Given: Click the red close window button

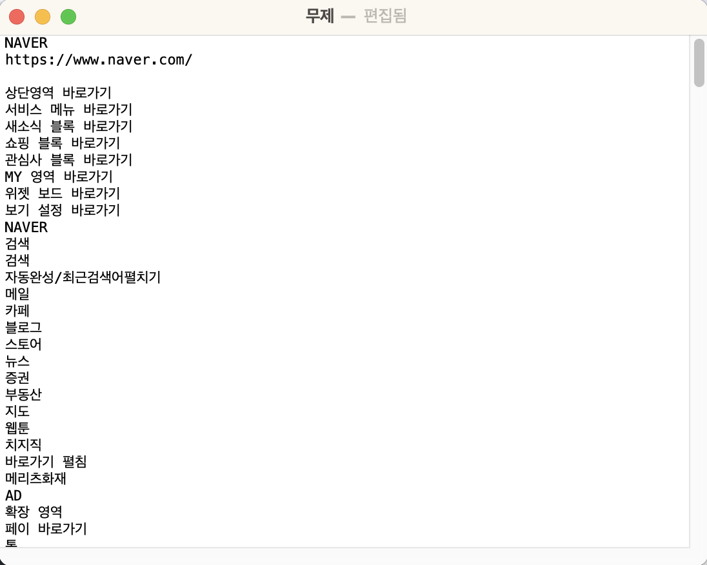Looking at the screenshot, I should point(17,17).
